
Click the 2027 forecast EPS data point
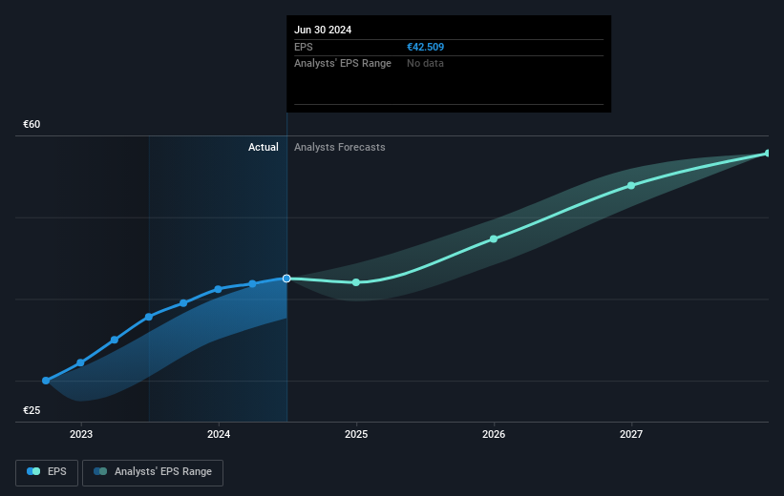[x=631, y=186]
